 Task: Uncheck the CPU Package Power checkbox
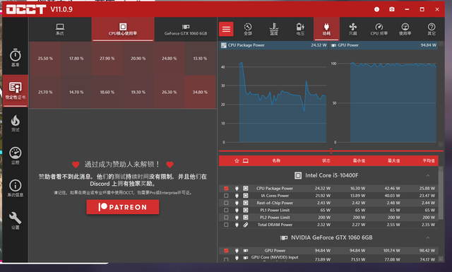click(x=226, y=189)
